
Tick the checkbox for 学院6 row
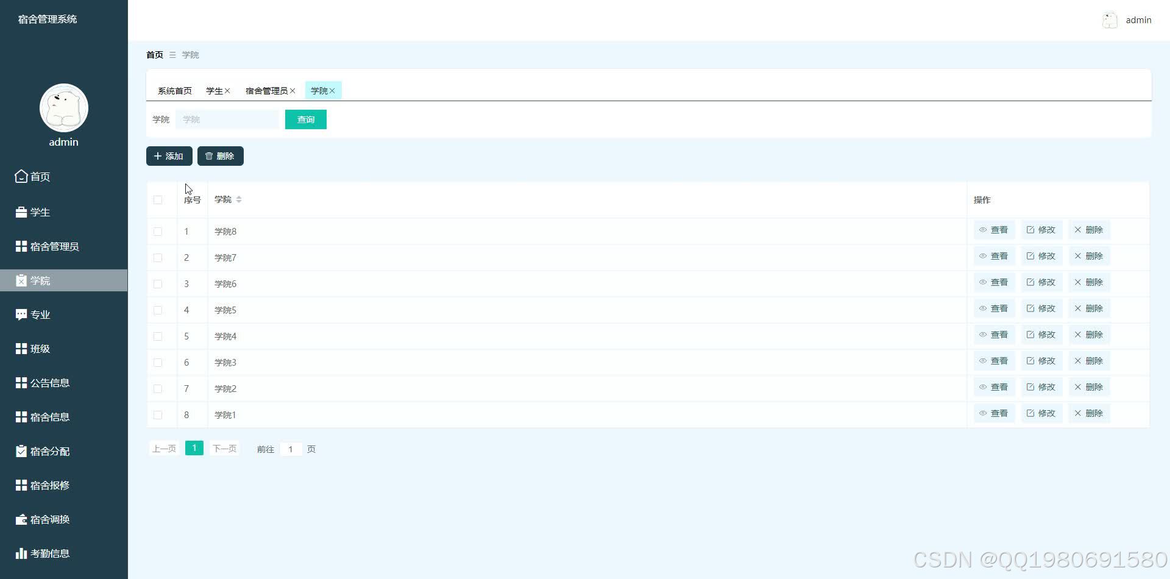pyautogui.click(x=158, y=284)
